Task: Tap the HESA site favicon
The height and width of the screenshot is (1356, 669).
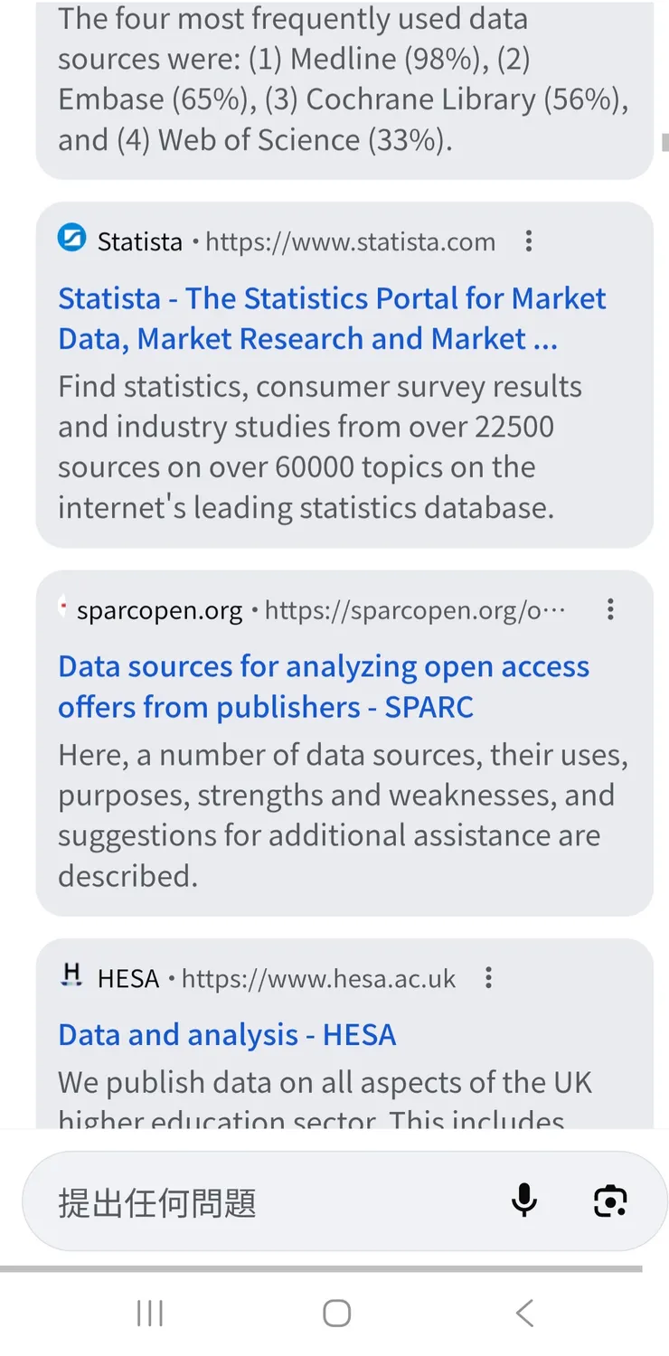Action: tap(71, 976)
